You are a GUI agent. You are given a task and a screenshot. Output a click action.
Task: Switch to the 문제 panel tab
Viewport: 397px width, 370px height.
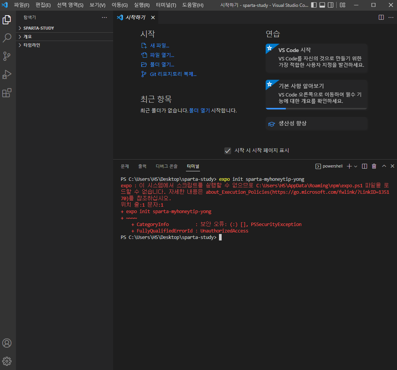point(125,166)
